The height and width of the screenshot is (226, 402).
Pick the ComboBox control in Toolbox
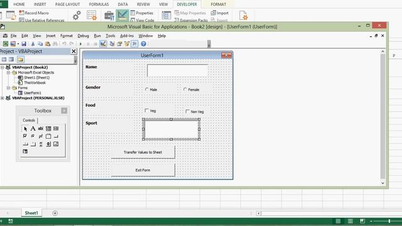click(x=48, y=129)
